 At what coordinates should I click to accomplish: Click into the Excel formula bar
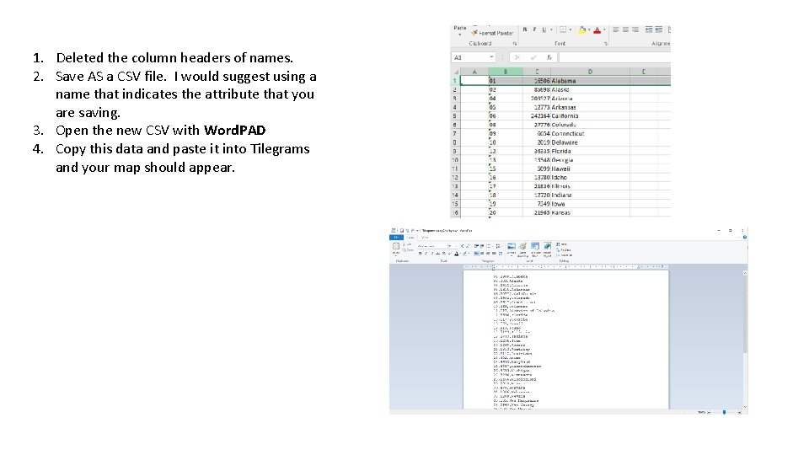tap(614, 57)
